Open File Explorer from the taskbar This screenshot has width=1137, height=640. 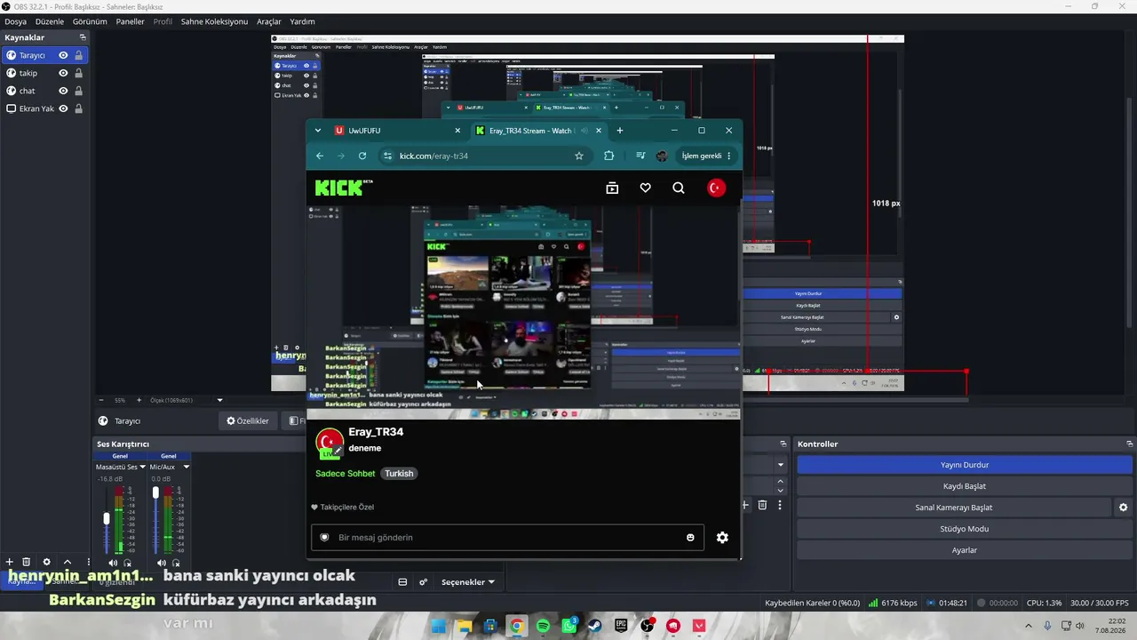pos(464,626)
